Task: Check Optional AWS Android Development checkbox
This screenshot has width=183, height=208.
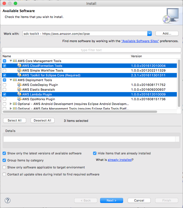Action: point(4,104)
